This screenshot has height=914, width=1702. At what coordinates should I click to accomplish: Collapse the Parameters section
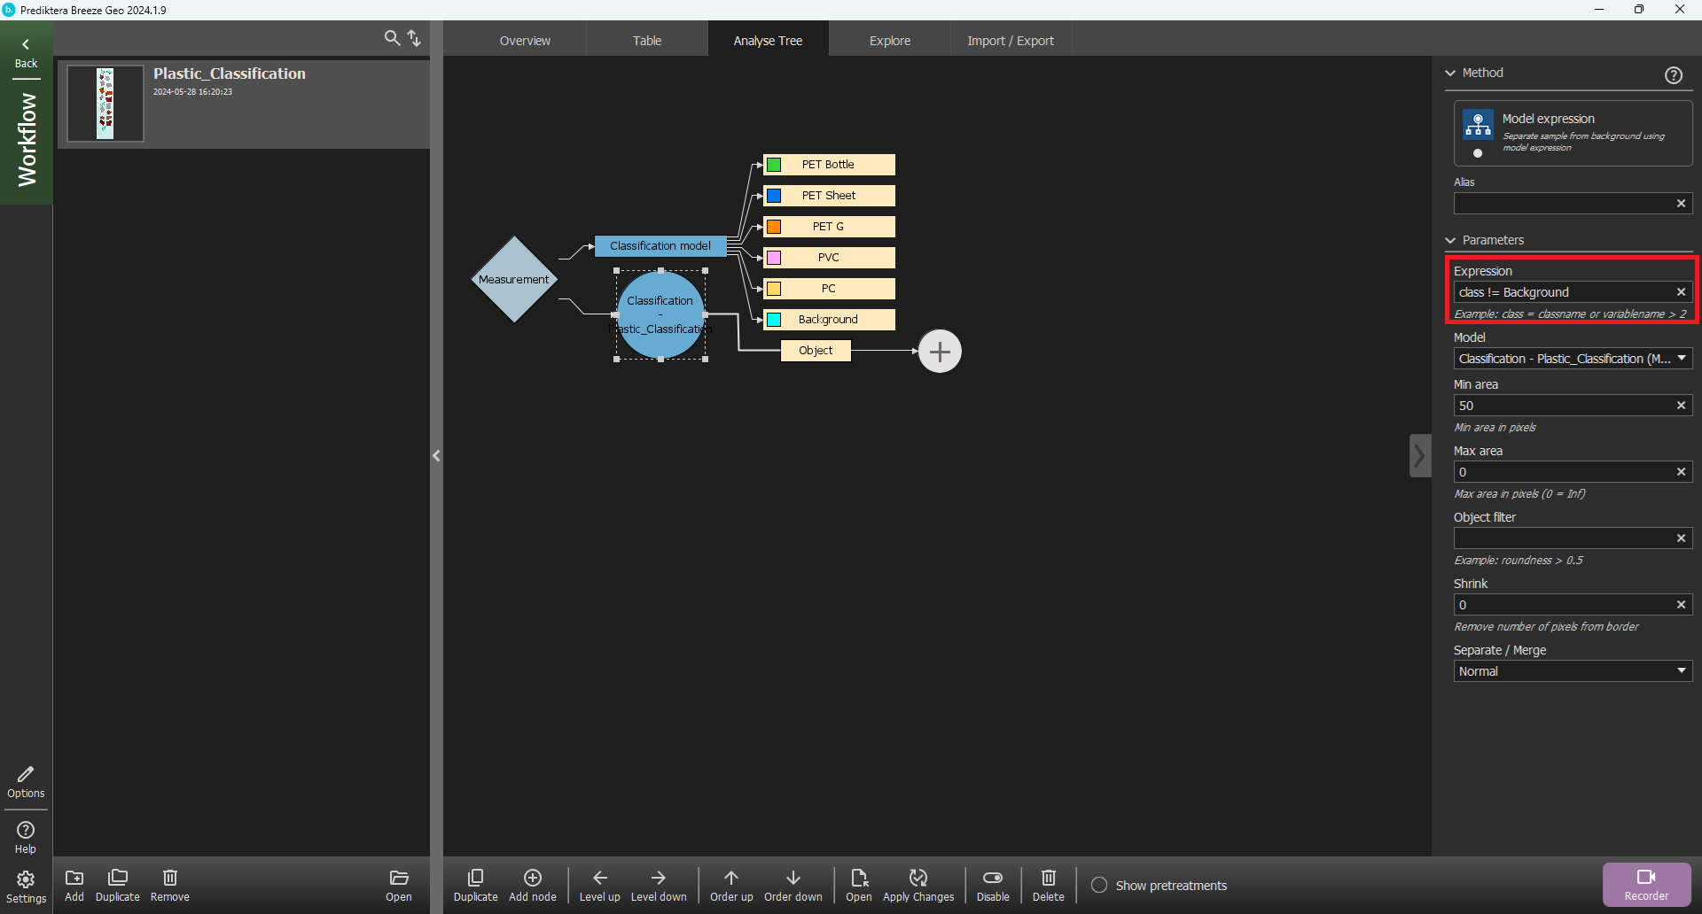click(x=1451, y=241)
